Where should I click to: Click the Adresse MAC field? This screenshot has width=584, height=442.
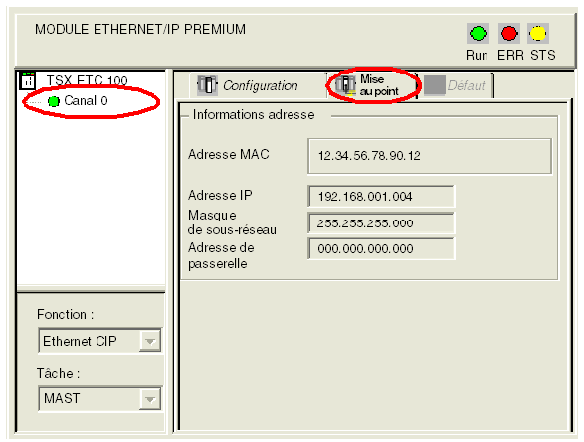pyautogui.click(x=430, y=156)
